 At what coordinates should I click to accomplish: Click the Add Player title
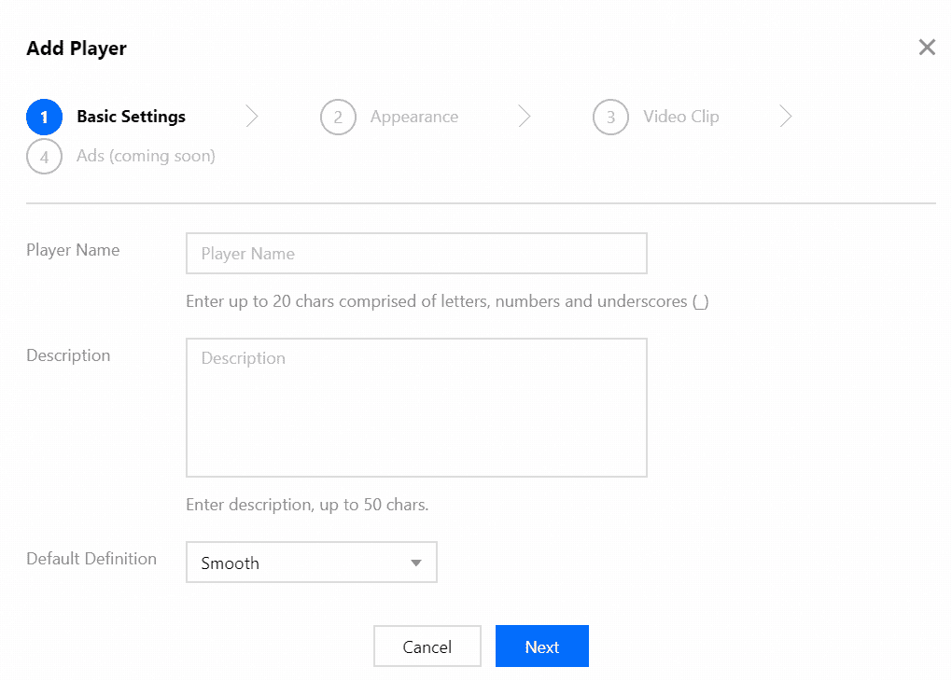77,49
